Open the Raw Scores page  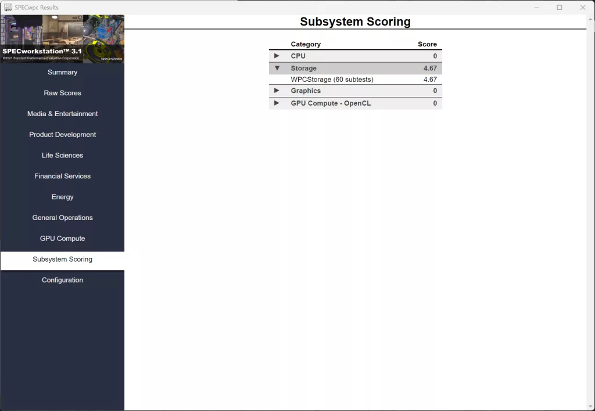(62, 93)
